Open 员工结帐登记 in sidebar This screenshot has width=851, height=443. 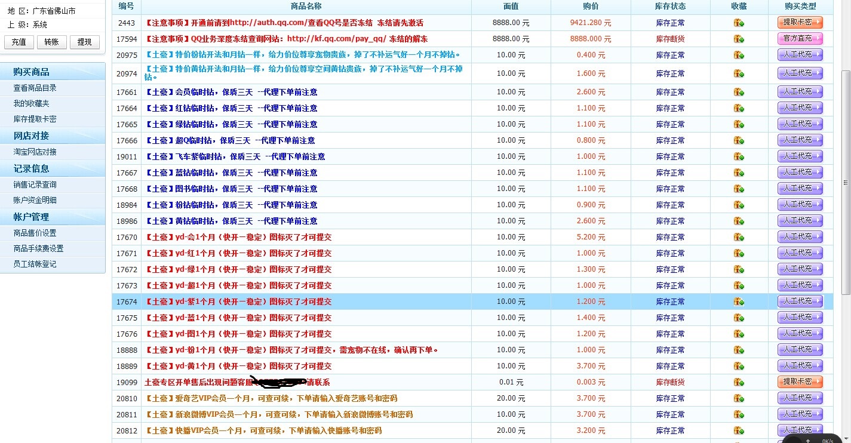click(x=35, y=264)
